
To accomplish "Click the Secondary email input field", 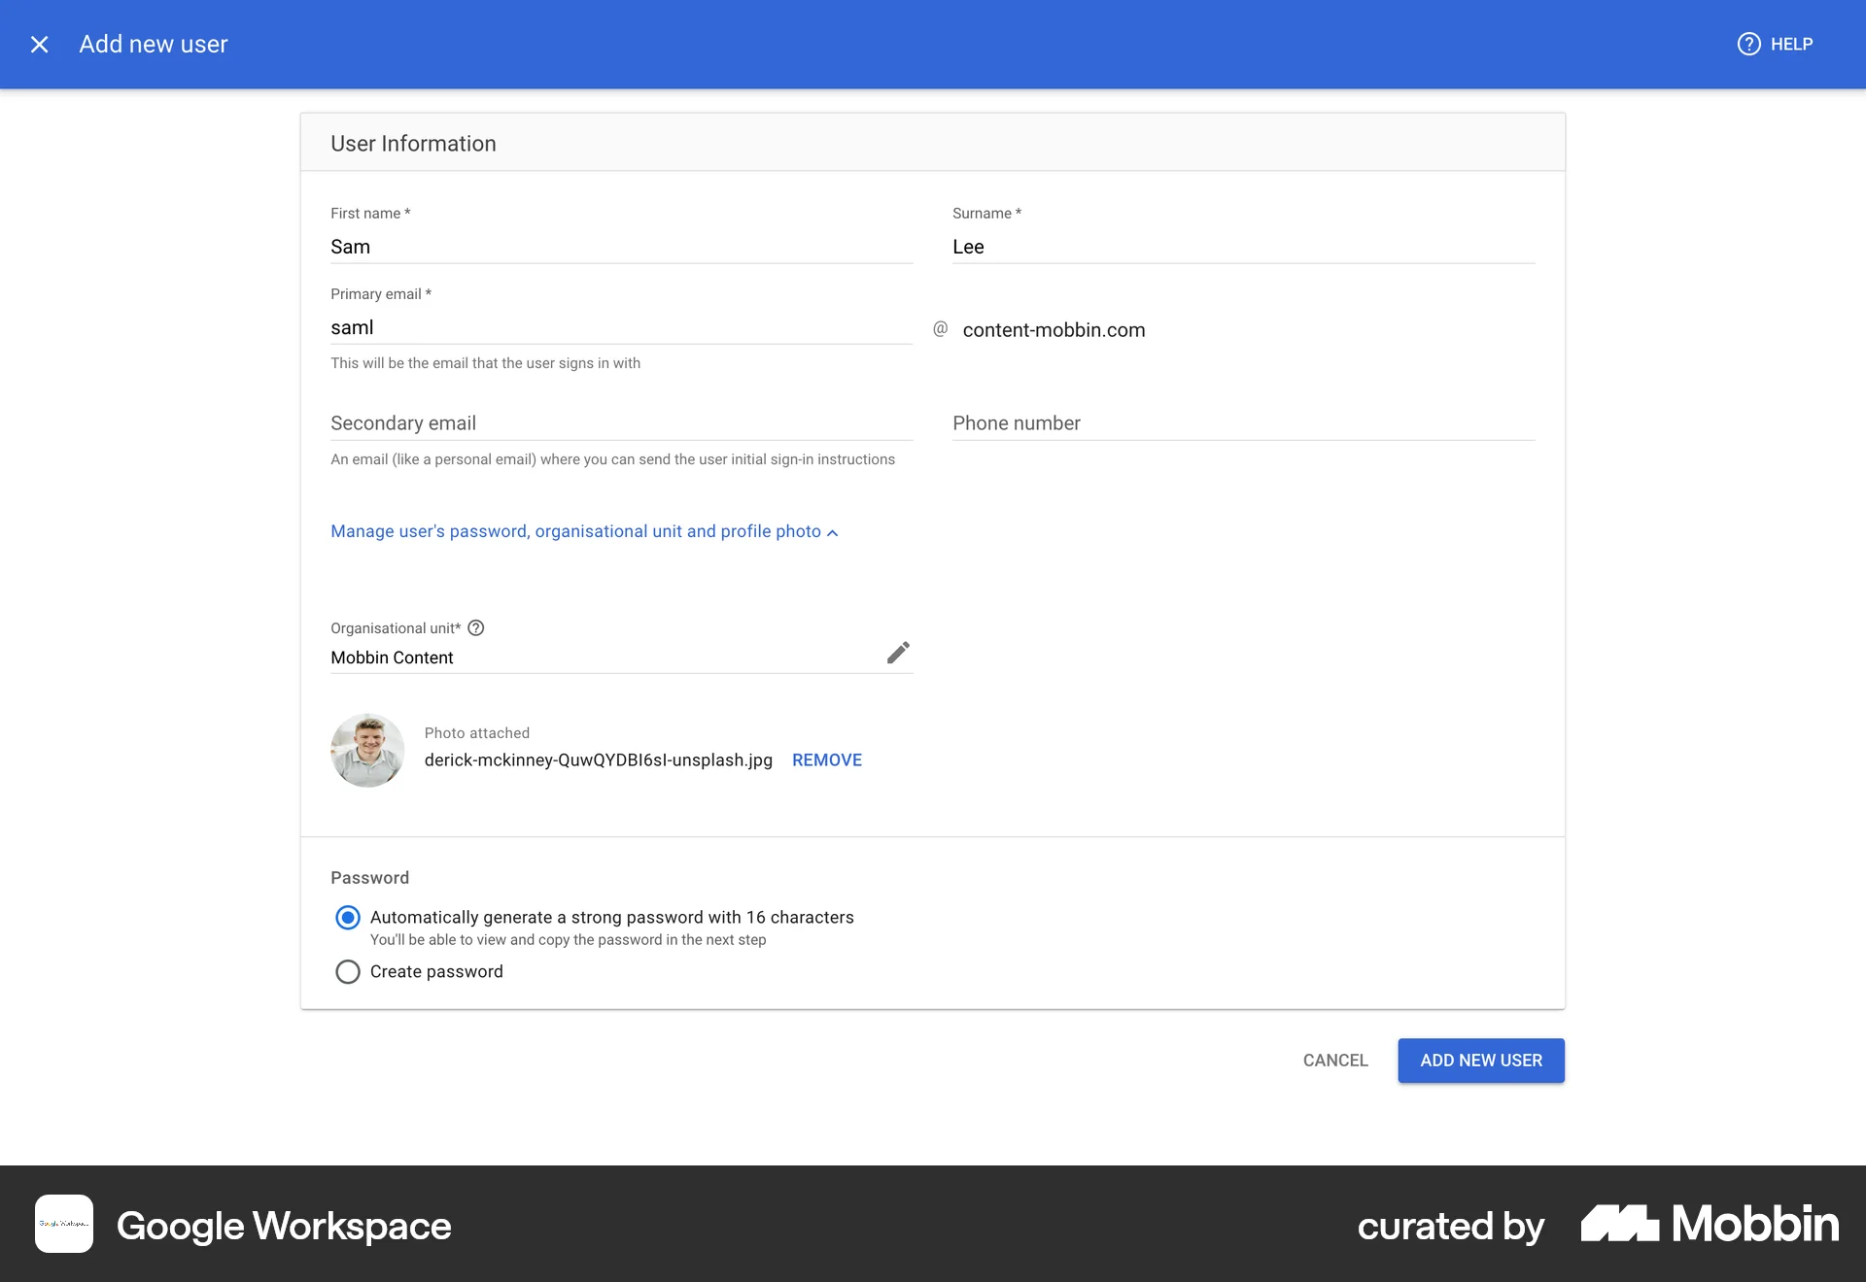I will click(621, 423).
